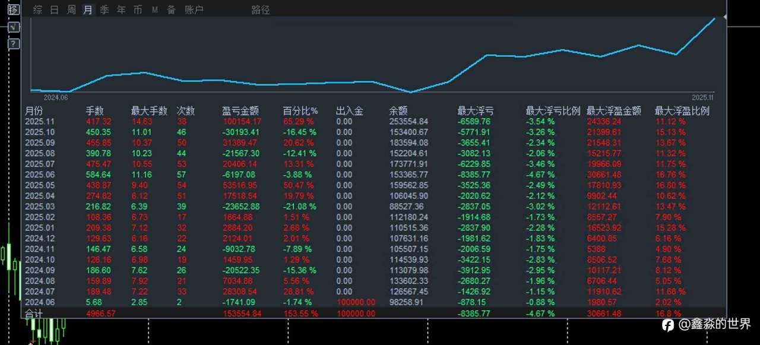Select the 2025.11 monthly data row
Viewport: 760px width, 345px height.
pyautogui.click(x=39, y=121)
